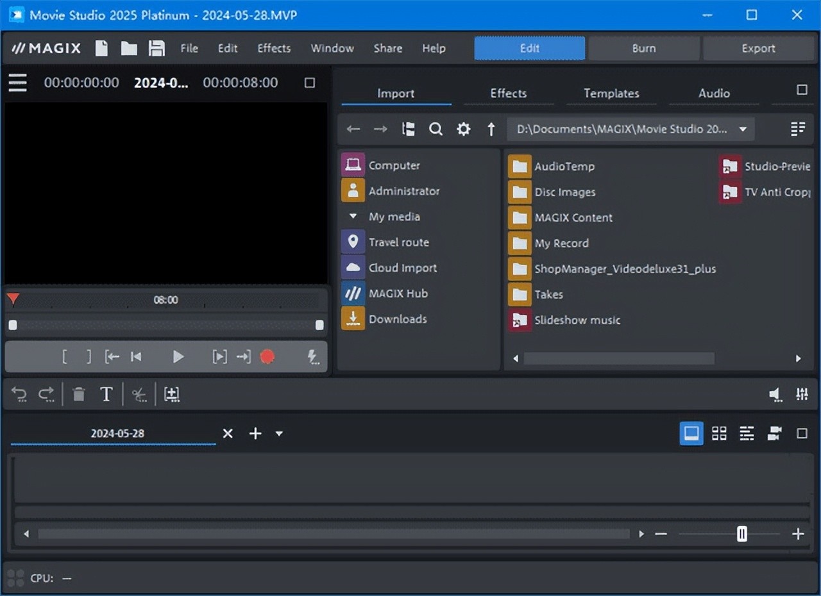Click the timeline zoom slider handle

point(742,534)
